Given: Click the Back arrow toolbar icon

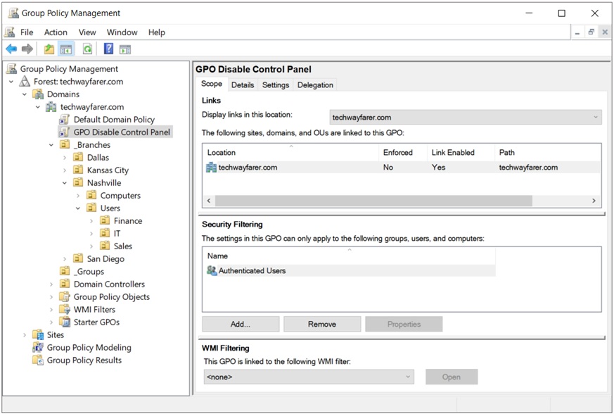Looking at the screenshot, I should point(11,49).
